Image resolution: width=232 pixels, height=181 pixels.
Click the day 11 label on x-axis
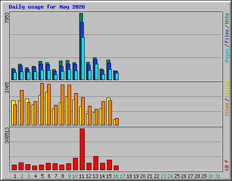pos(82,176)
